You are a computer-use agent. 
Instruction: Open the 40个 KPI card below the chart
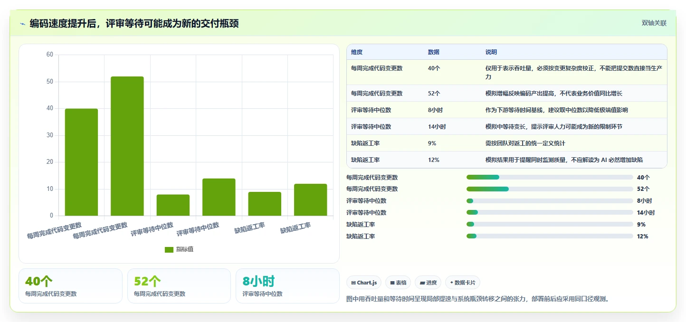pos(70,286)
